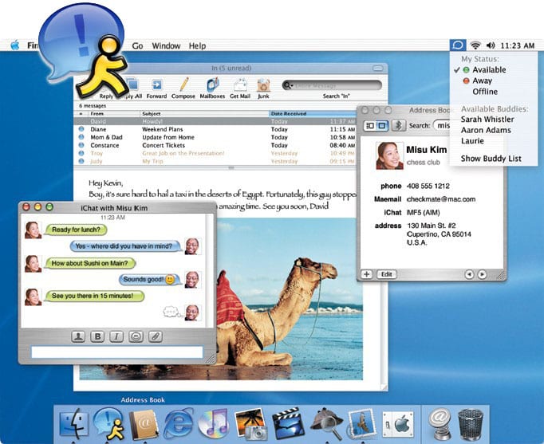The width and height of the screenshot is (544, 444).
Task: Click Misu Kim's email address
Action: click(440, 199)
